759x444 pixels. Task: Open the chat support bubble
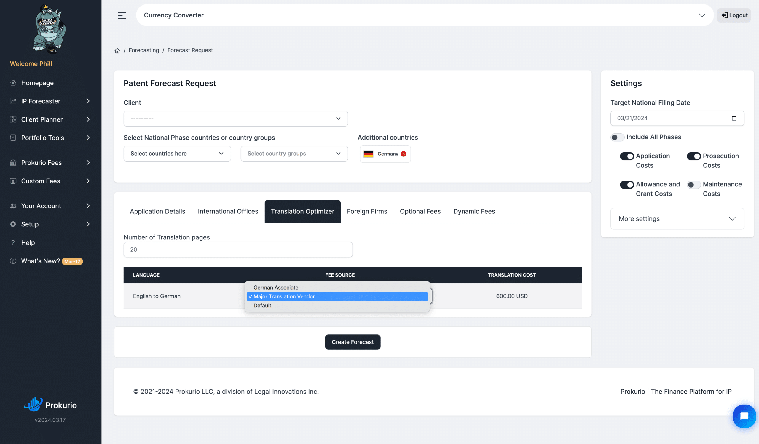(x=744, y=416)
